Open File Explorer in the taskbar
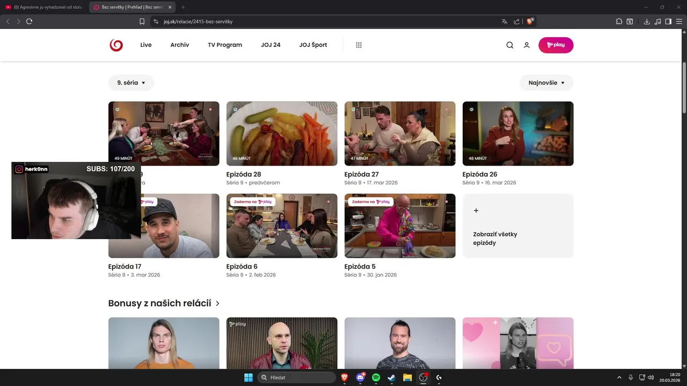Image resolution: width=687 pixels, height=386 pixels. click(407, 377)
